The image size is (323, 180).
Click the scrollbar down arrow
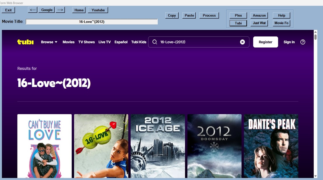pyautogui.click(x=315, y=176)
